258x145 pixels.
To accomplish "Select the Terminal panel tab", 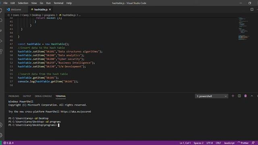I will coord(60,96).
